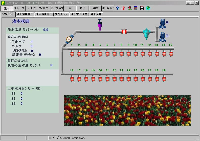The image size is (200, 141).
Task: Click the 潅水流量 value 0.0
Action: 46,30
